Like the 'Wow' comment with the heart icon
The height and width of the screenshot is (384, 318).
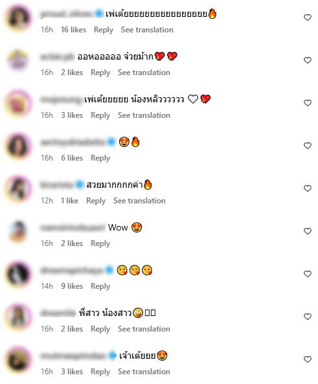coord(308,231)
